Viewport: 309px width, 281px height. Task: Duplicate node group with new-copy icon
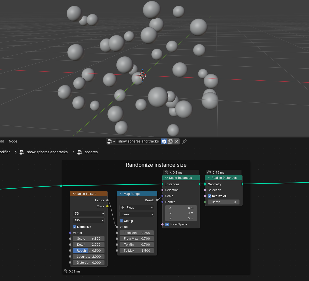tap(170, 142)
